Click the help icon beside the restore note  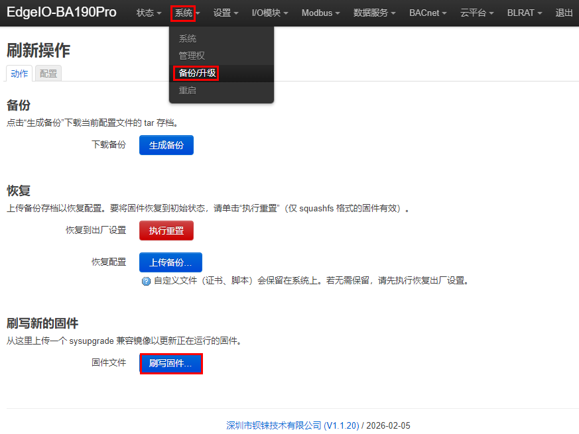coord(146,281)
